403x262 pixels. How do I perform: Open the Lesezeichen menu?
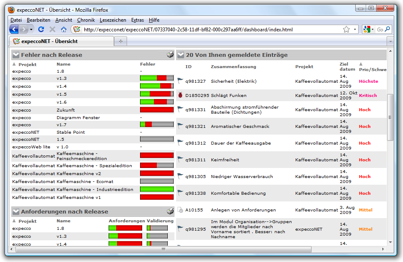113,20
